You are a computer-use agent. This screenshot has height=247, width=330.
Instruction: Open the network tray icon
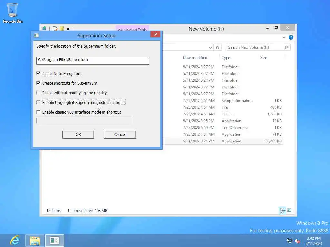tap(290, 241)
